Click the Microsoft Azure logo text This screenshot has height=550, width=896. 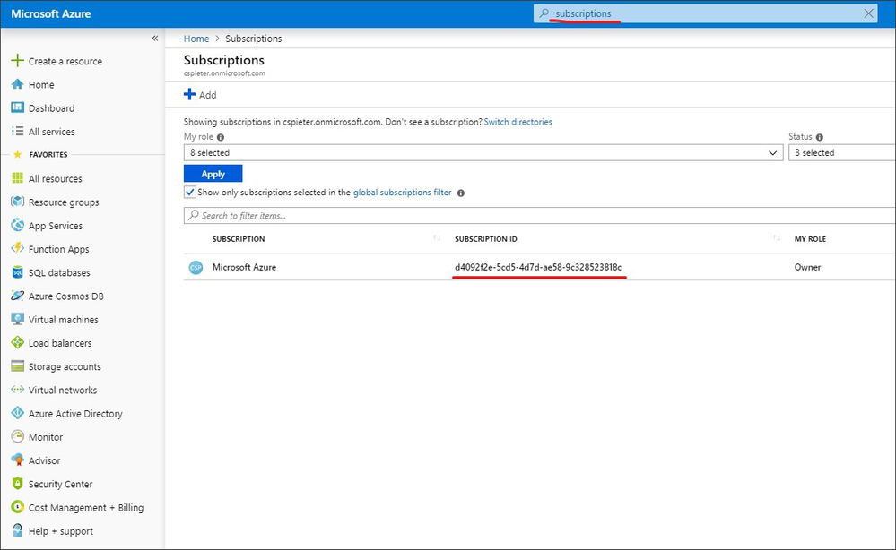[x=51, y=13]
